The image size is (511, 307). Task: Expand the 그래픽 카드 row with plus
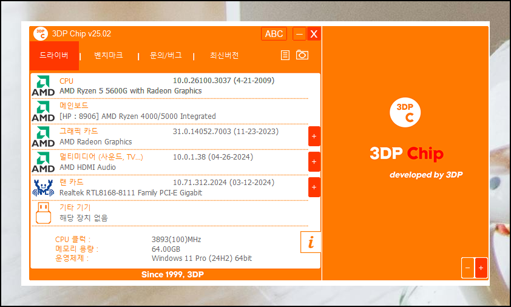tap(314, 137)
